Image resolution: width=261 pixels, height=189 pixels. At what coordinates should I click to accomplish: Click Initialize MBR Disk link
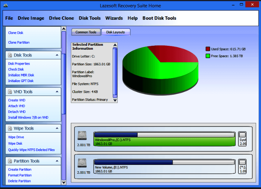[21, 75]
